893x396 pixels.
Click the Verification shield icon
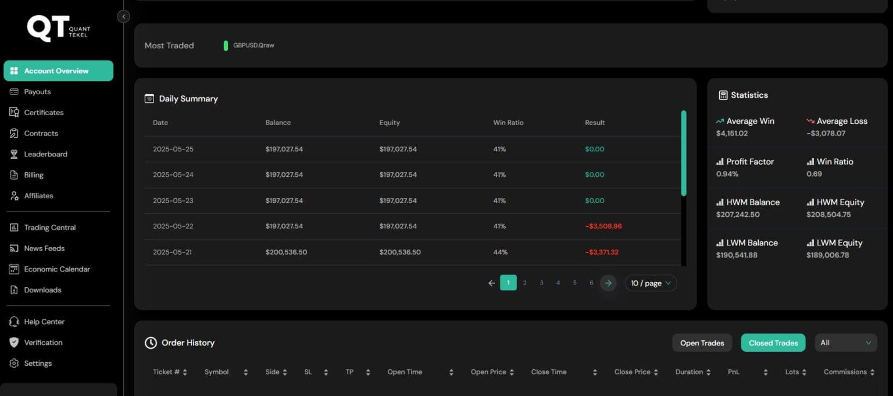pos(14,343)
